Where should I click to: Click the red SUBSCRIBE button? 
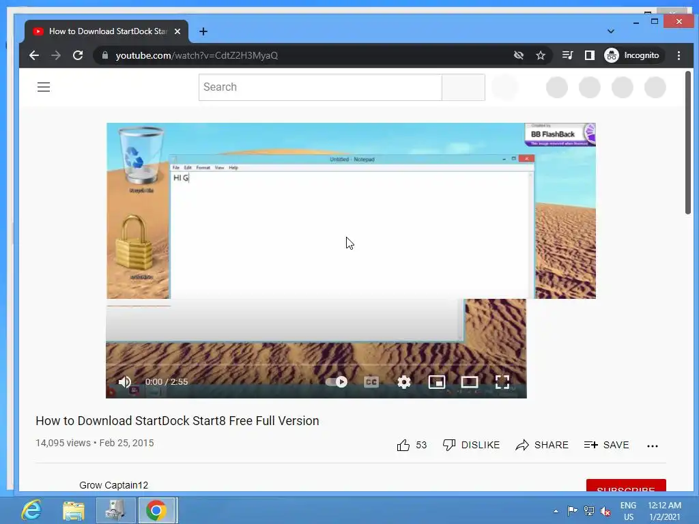tap(626, 486)
